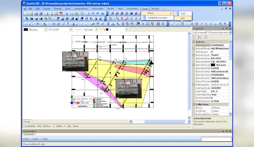Pin the Properties panel
The image size is (254, 147).
pos(227,29)
